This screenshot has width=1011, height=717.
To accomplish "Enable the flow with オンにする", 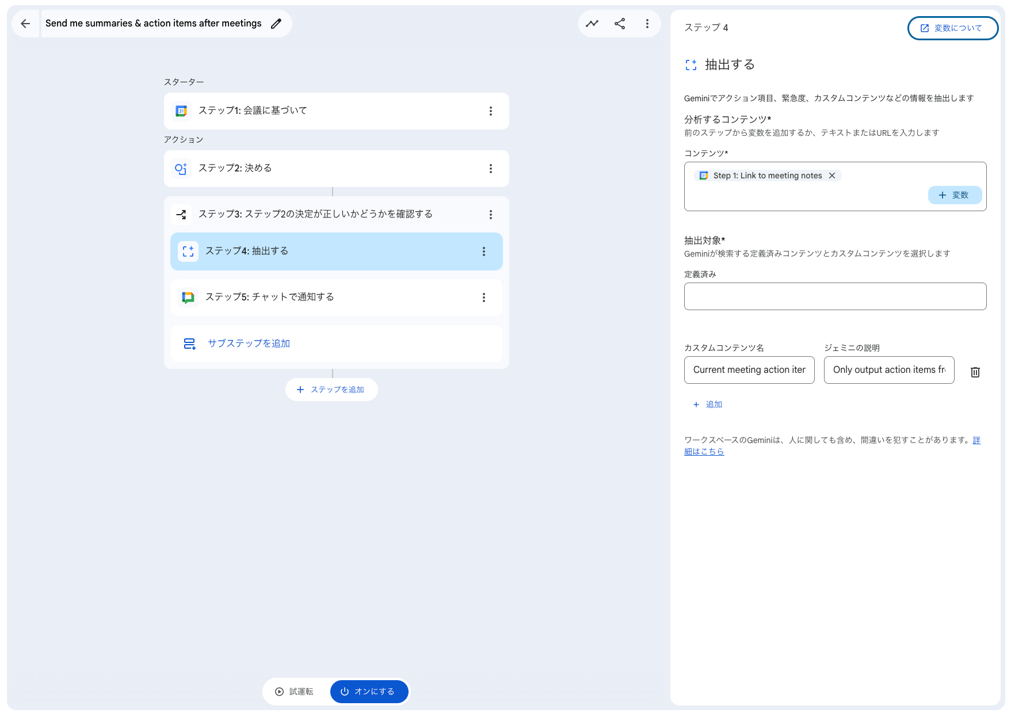I will pyautogui.click(x=369, y=692).
